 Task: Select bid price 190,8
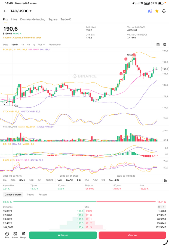click(80, 211)
